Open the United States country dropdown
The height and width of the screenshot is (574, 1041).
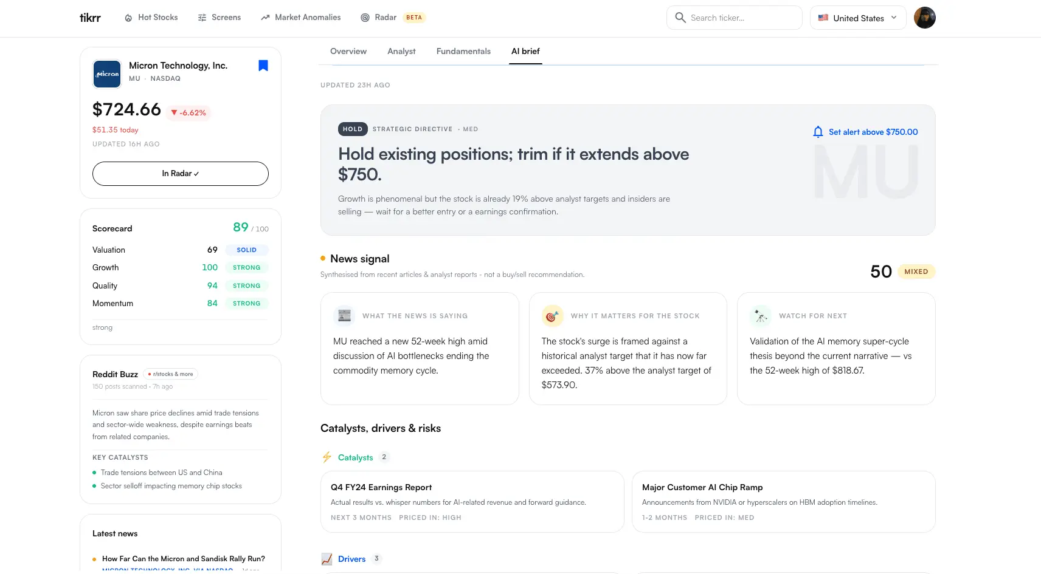pyautogui.click(x=858, y=18)
